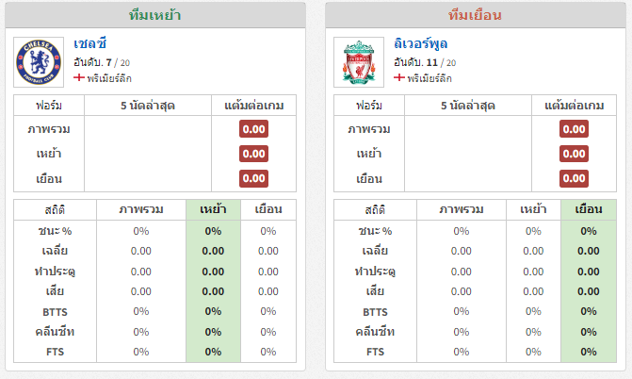Click เหย้า column header in Liverpool stats
632x379 pixels.
pyautogui.click(x=533, y=209)
